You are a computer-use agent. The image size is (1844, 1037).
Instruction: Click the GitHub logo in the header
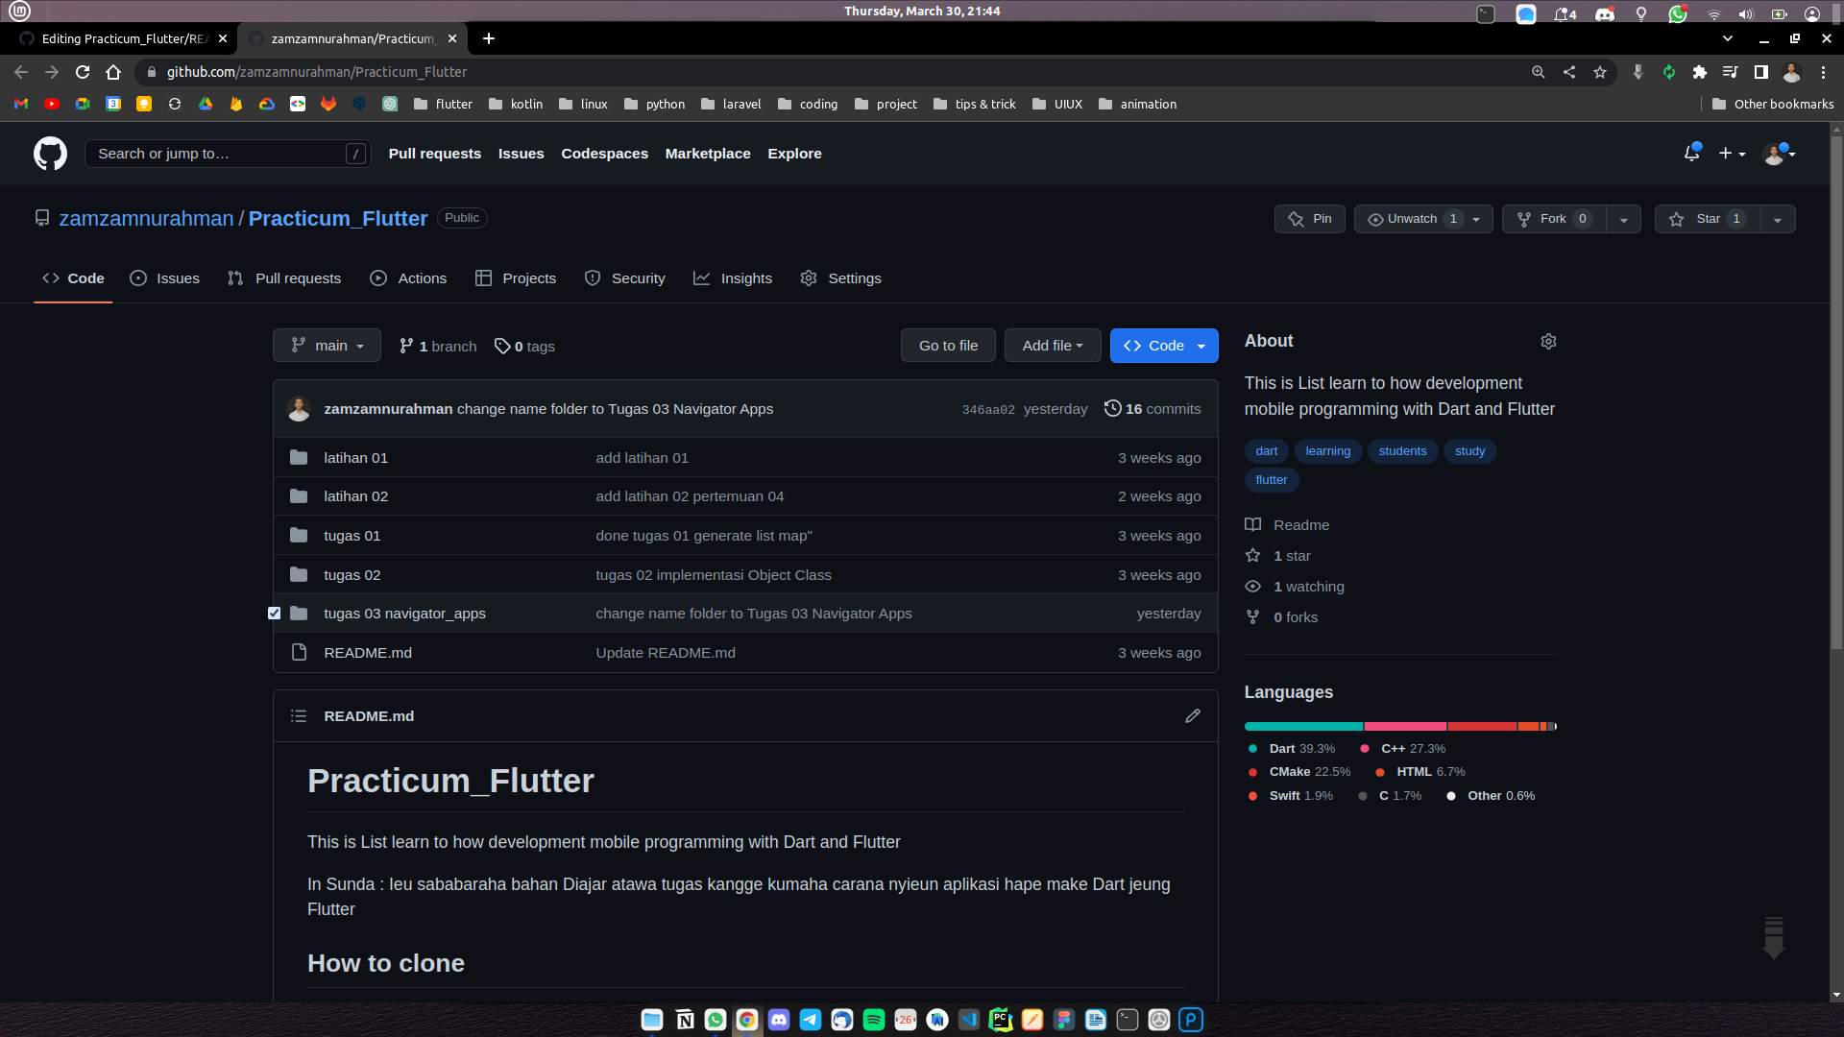click(50, 154)
